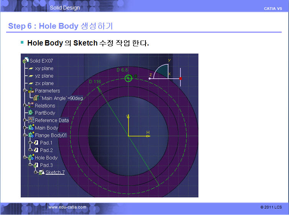Screen dimensions: 289x215
Task: Select the Pad.2 label
Action: point(46,150)
